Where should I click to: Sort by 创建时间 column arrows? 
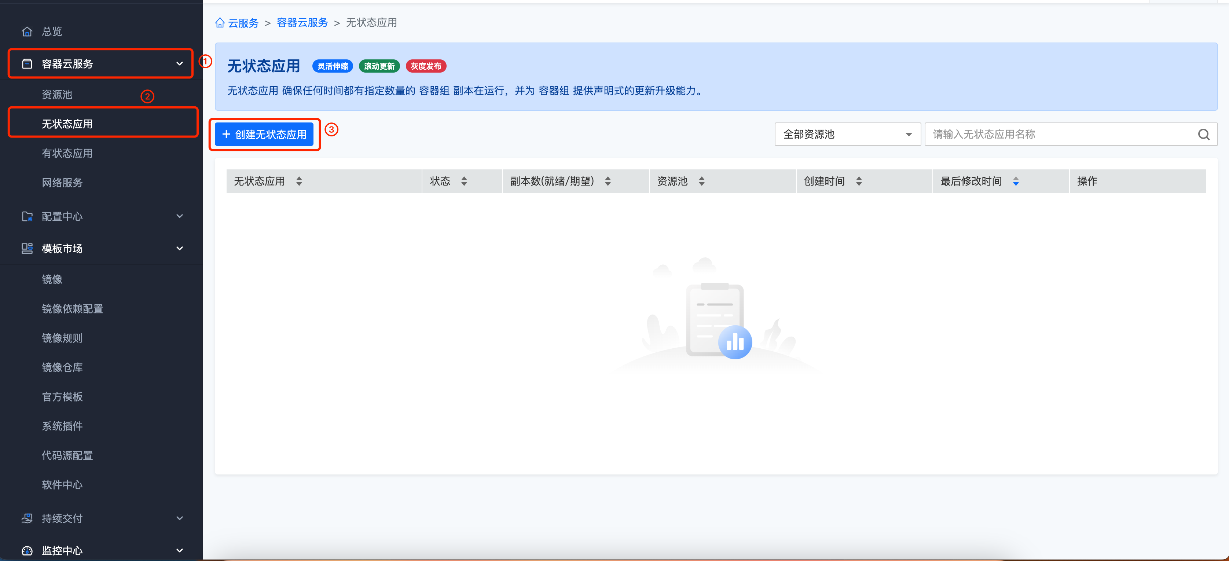click(x=859, y=181)
